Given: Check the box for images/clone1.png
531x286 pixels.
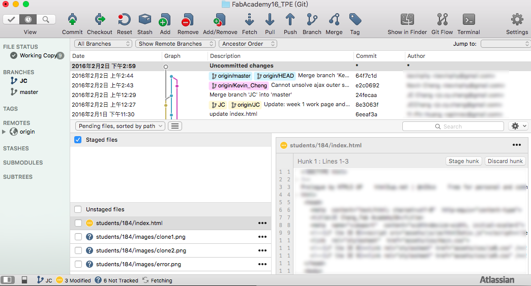Looking at the screenshot, I should pos(78,237).
